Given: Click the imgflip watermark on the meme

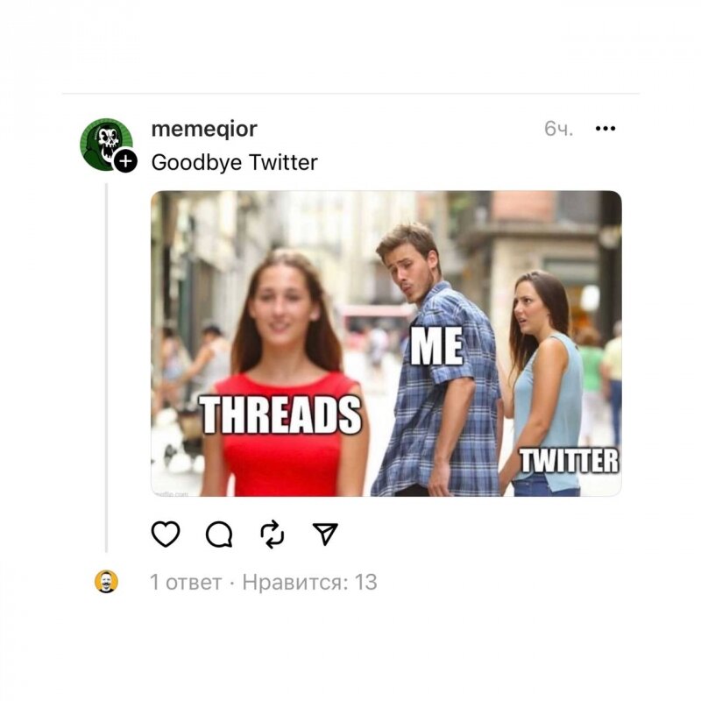Looking at the screenshot, I should click(x=171, y=493).
